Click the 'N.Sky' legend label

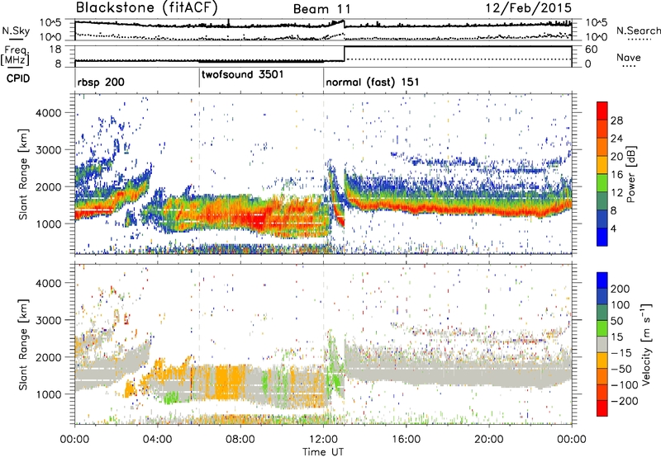click(x=16, y=31)
